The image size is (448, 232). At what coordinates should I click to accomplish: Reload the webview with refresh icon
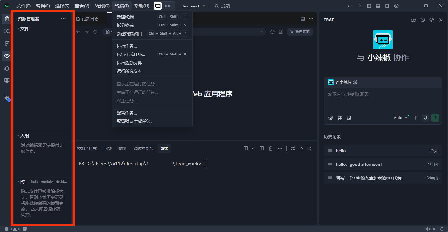pyautogui.click(x=95, y=32)
